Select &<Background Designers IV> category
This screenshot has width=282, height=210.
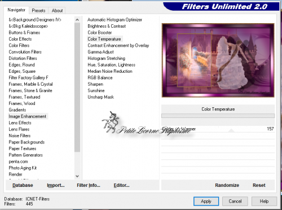(35, 20)
